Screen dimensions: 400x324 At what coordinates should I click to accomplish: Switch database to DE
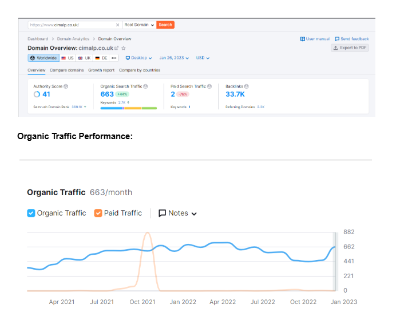tap(101, 58)
